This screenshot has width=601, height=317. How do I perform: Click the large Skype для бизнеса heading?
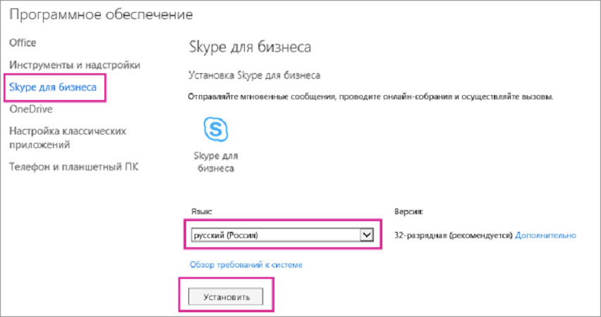click(x=250, y=47)
